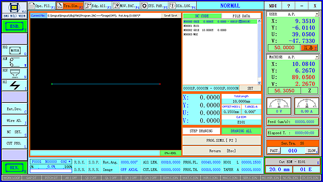Switch to the FILE DATA tab

241,16
